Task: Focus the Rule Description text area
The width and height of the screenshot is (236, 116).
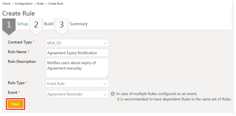Action: tap(77, 68)
